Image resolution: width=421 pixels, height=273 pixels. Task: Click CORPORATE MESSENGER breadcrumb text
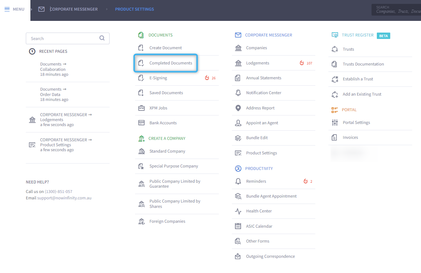74,9
